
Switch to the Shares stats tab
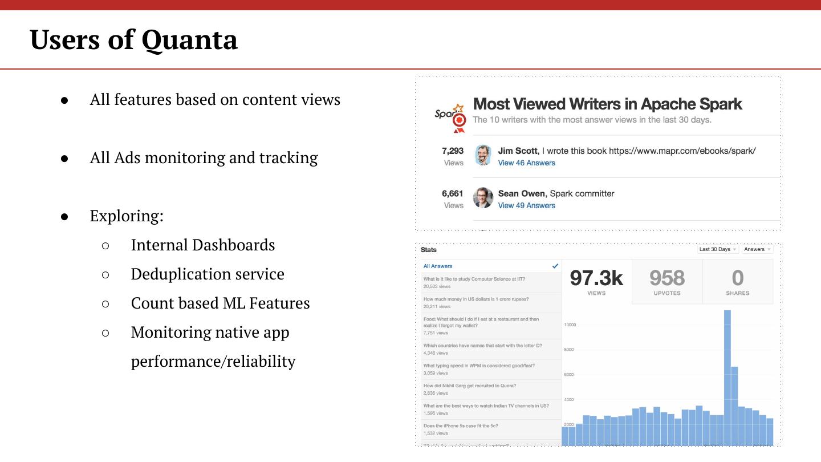tap(738, 282)
